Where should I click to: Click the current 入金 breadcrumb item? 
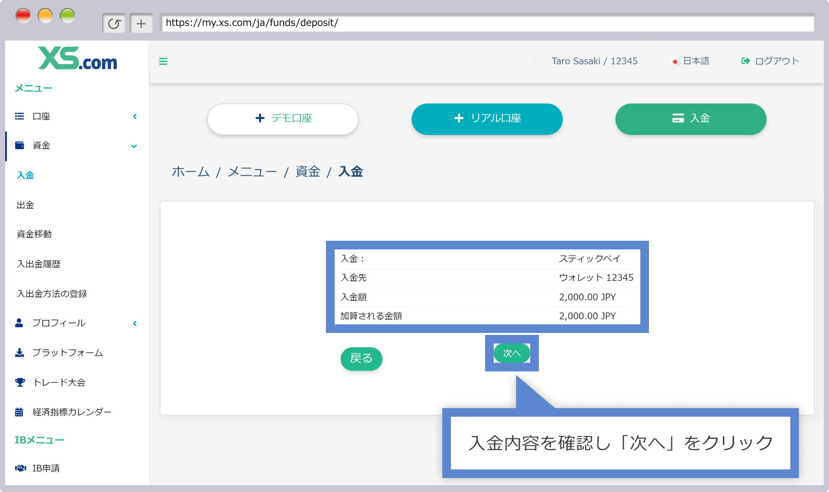(351, 172)
